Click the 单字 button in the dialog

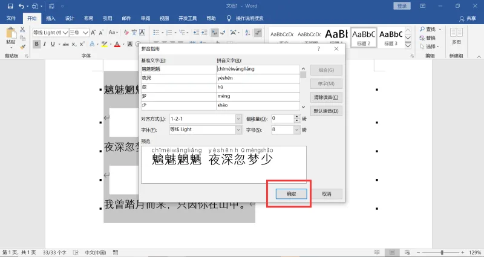click(x=326, y=83)
